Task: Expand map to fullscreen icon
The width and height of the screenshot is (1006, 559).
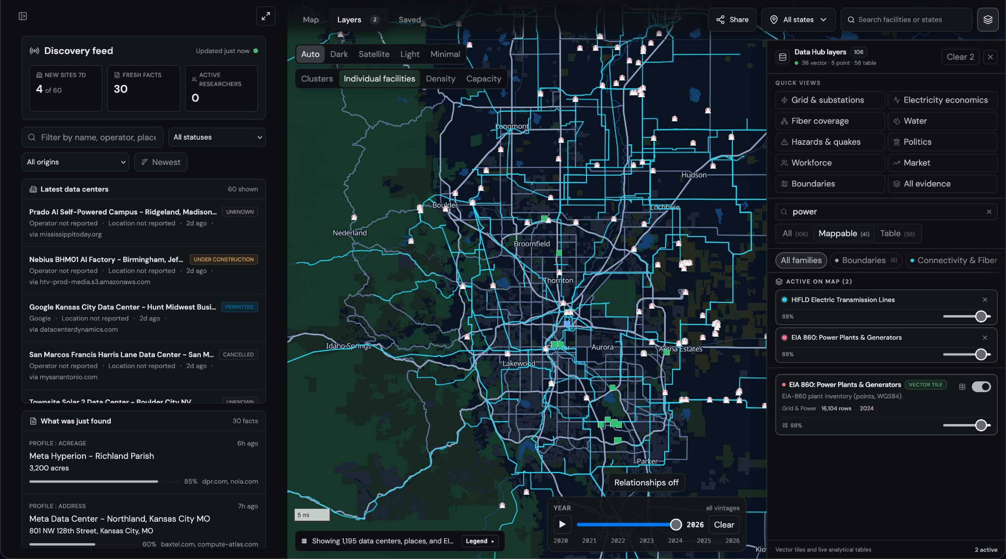Action: pos(266,16)
